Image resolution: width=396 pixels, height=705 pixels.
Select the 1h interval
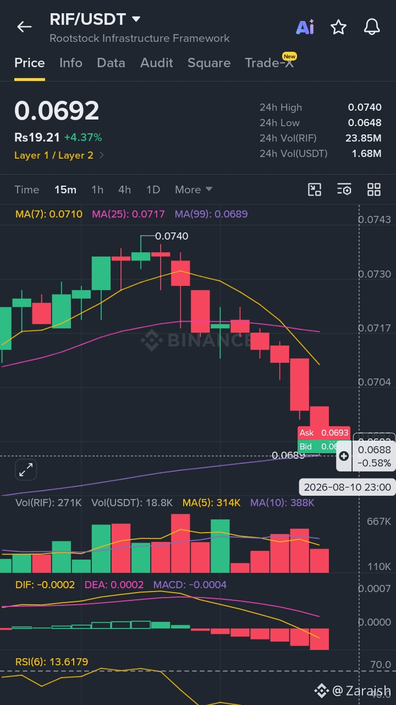tap(97, 189)
